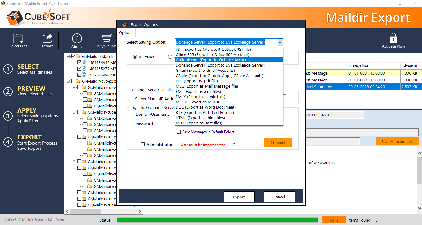Click the step 4 Export circle icon
This screenshot has width=422, height=225.
(x=8, y=142)
